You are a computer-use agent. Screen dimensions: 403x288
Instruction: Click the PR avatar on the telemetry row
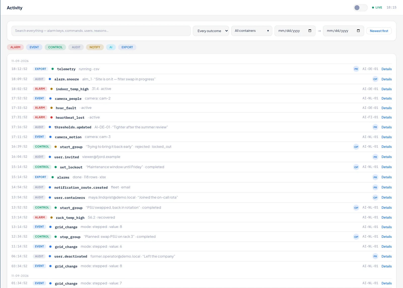coord(356,69)
